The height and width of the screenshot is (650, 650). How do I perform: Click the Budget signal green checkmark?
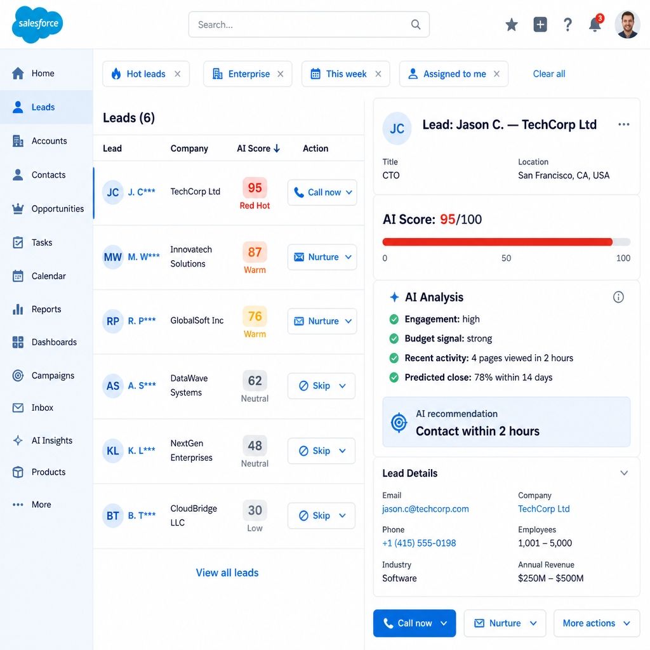394,339
